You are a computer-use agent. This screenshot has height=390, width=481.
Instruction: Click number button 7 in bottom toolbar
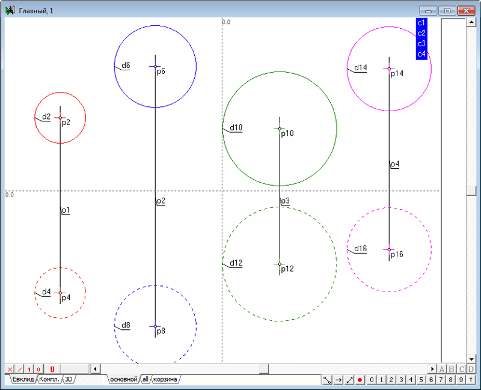(x=441, y=380)
